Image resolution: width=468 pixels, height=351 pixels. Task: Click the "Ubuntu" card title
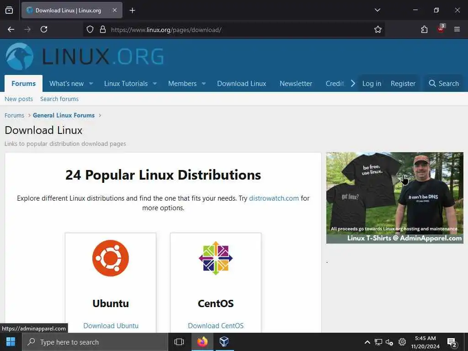pyautogui.click(x=111, y=303)
